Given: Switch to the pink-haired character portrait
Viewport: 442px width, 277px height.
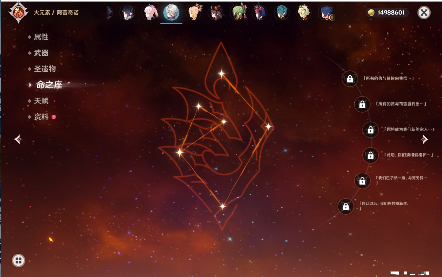Looking at the screenshot, I should tap(150, 13).
